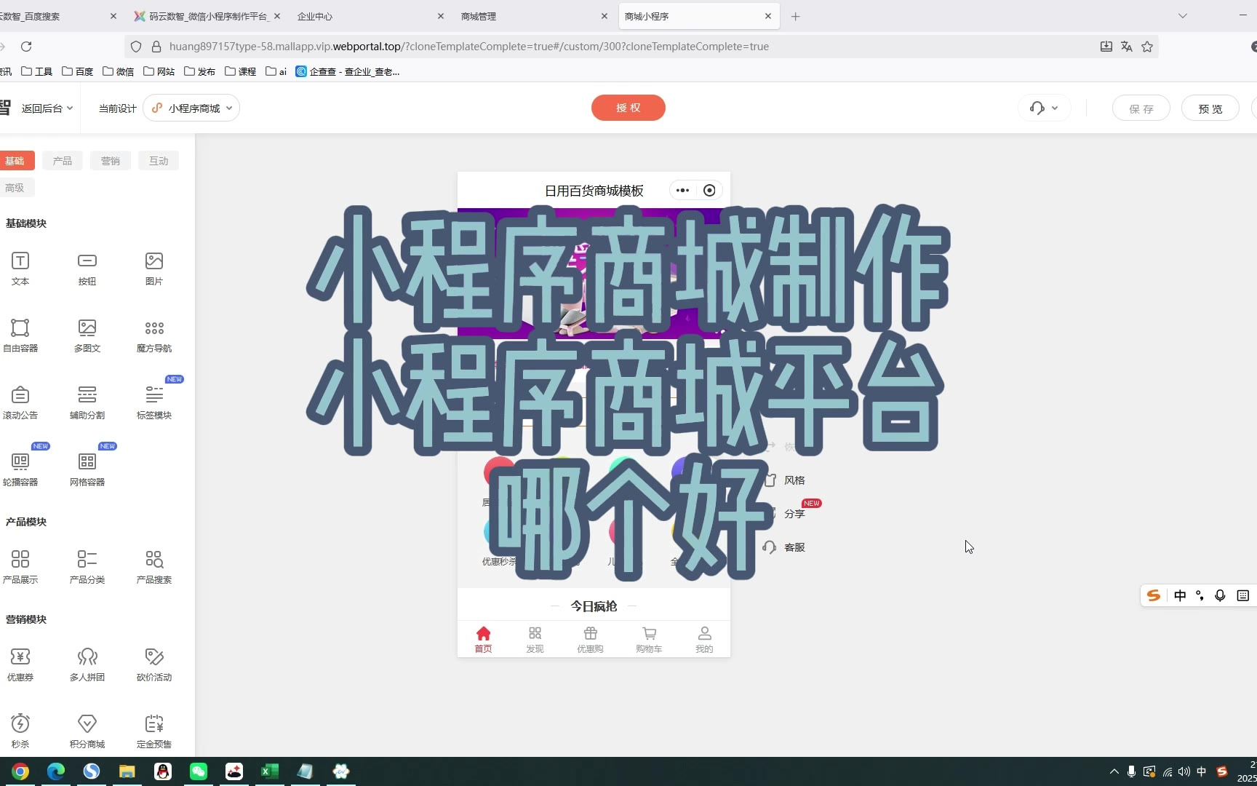This screenshot has width=1257, height=786.
Task: Open Excel from the taskbar
Action: coord(270,771)
